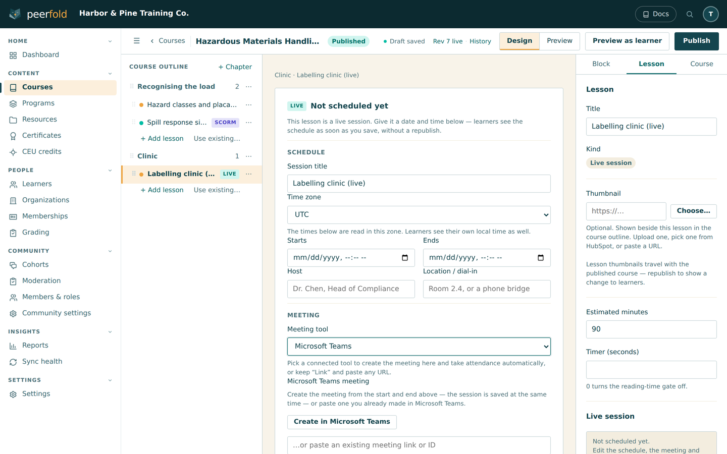Open the search magnifier icon
Viewport: 727px width, 454px height.
tap(690, 14)
